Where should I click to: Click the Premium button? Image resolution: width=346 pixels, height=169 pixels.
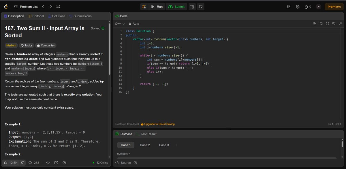pyautogui.click(x=334, y=7)
